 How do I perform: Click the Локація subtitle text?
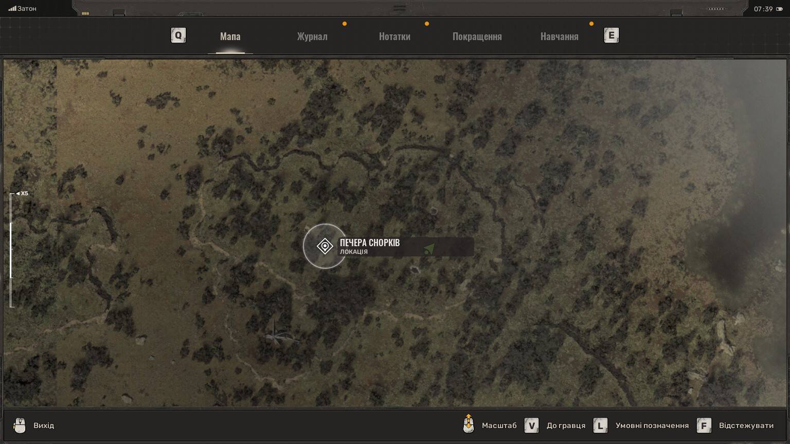(x=354, y=252)
